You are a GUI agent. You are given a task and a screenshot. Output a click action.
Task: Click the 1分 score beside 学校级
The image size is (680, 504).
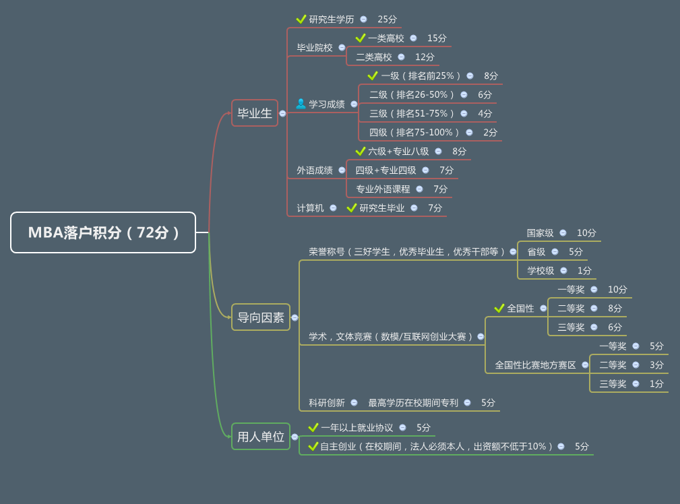tap(584, 271)
